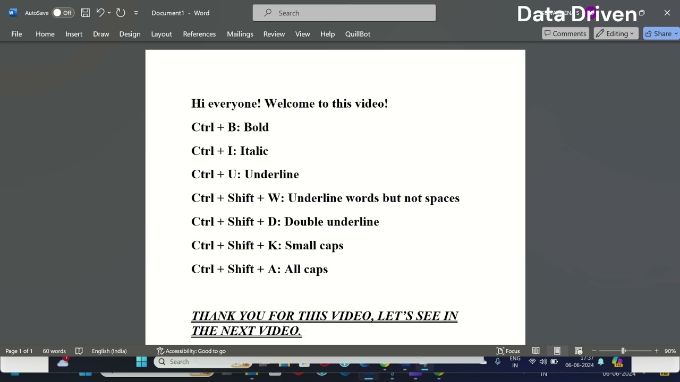The image size is (680, 382).
Task: Switch to the Insert tab
Action: pos(74,34)
